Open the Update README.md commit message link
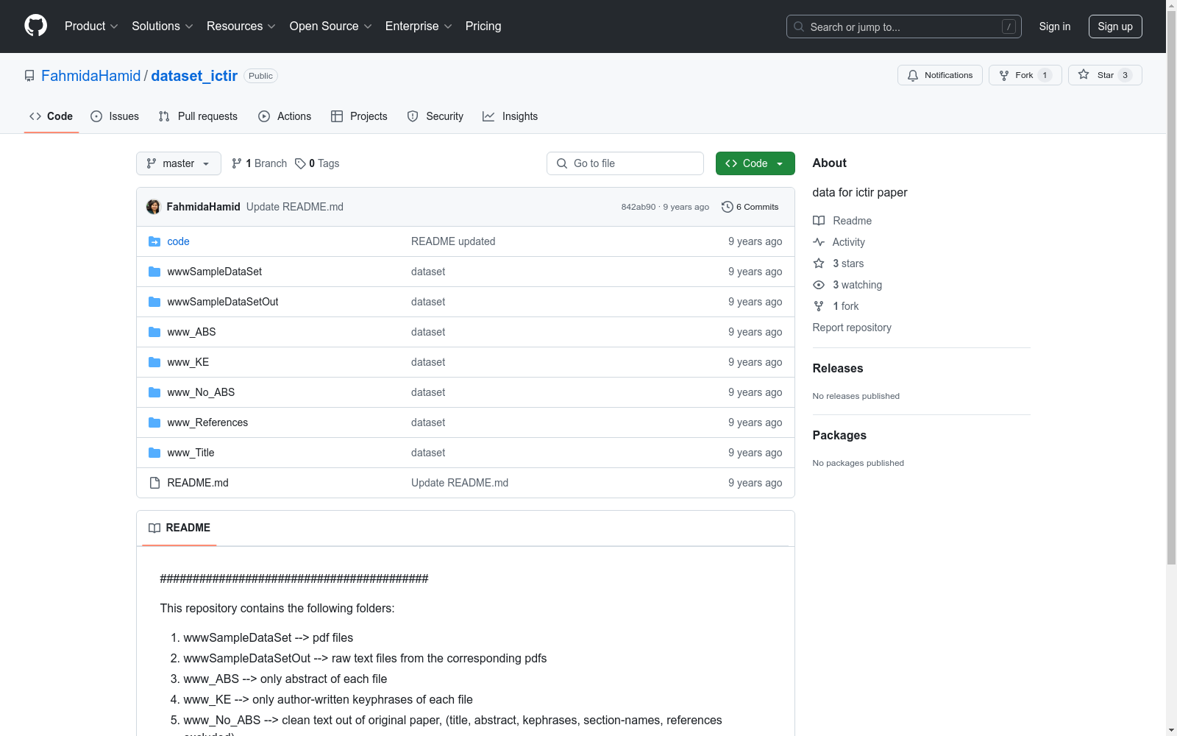1177x736 pixels. [295, 207]
